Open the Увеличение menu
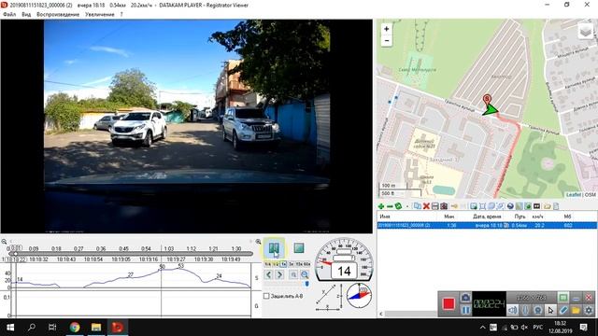This screenshot has width=598, height=336. 100,15
